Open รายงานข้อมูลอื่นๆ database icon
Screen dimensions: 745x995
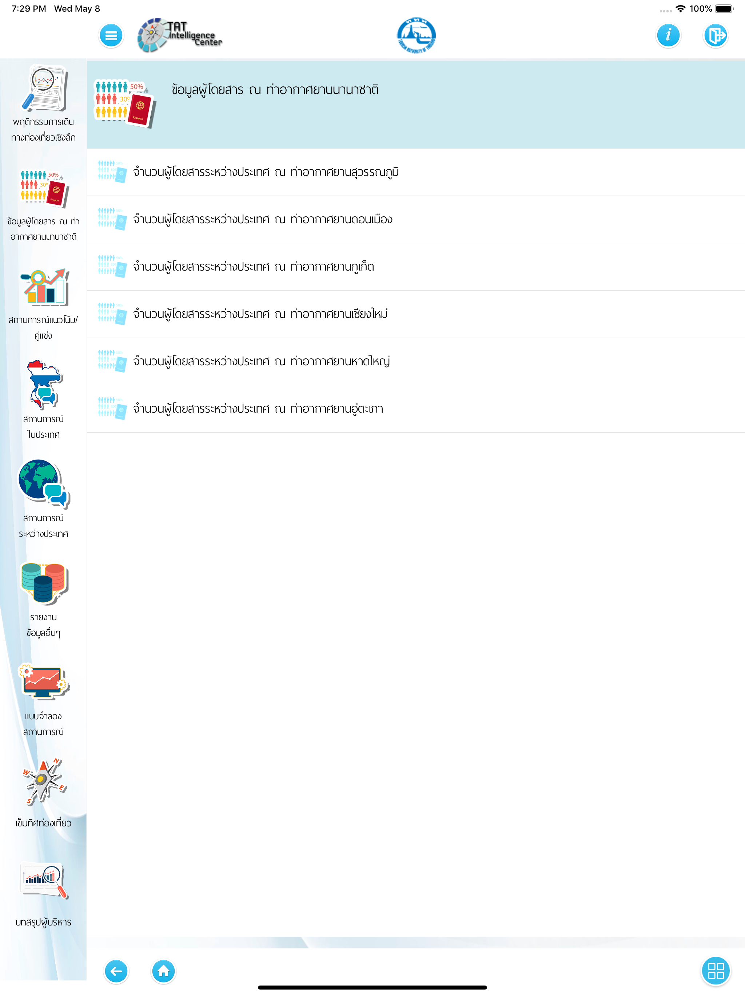[44, 583]
